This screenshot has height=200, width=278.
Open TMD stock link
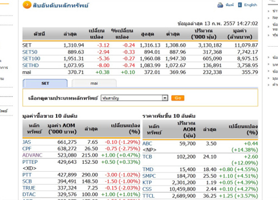click(x=148, y=169)
